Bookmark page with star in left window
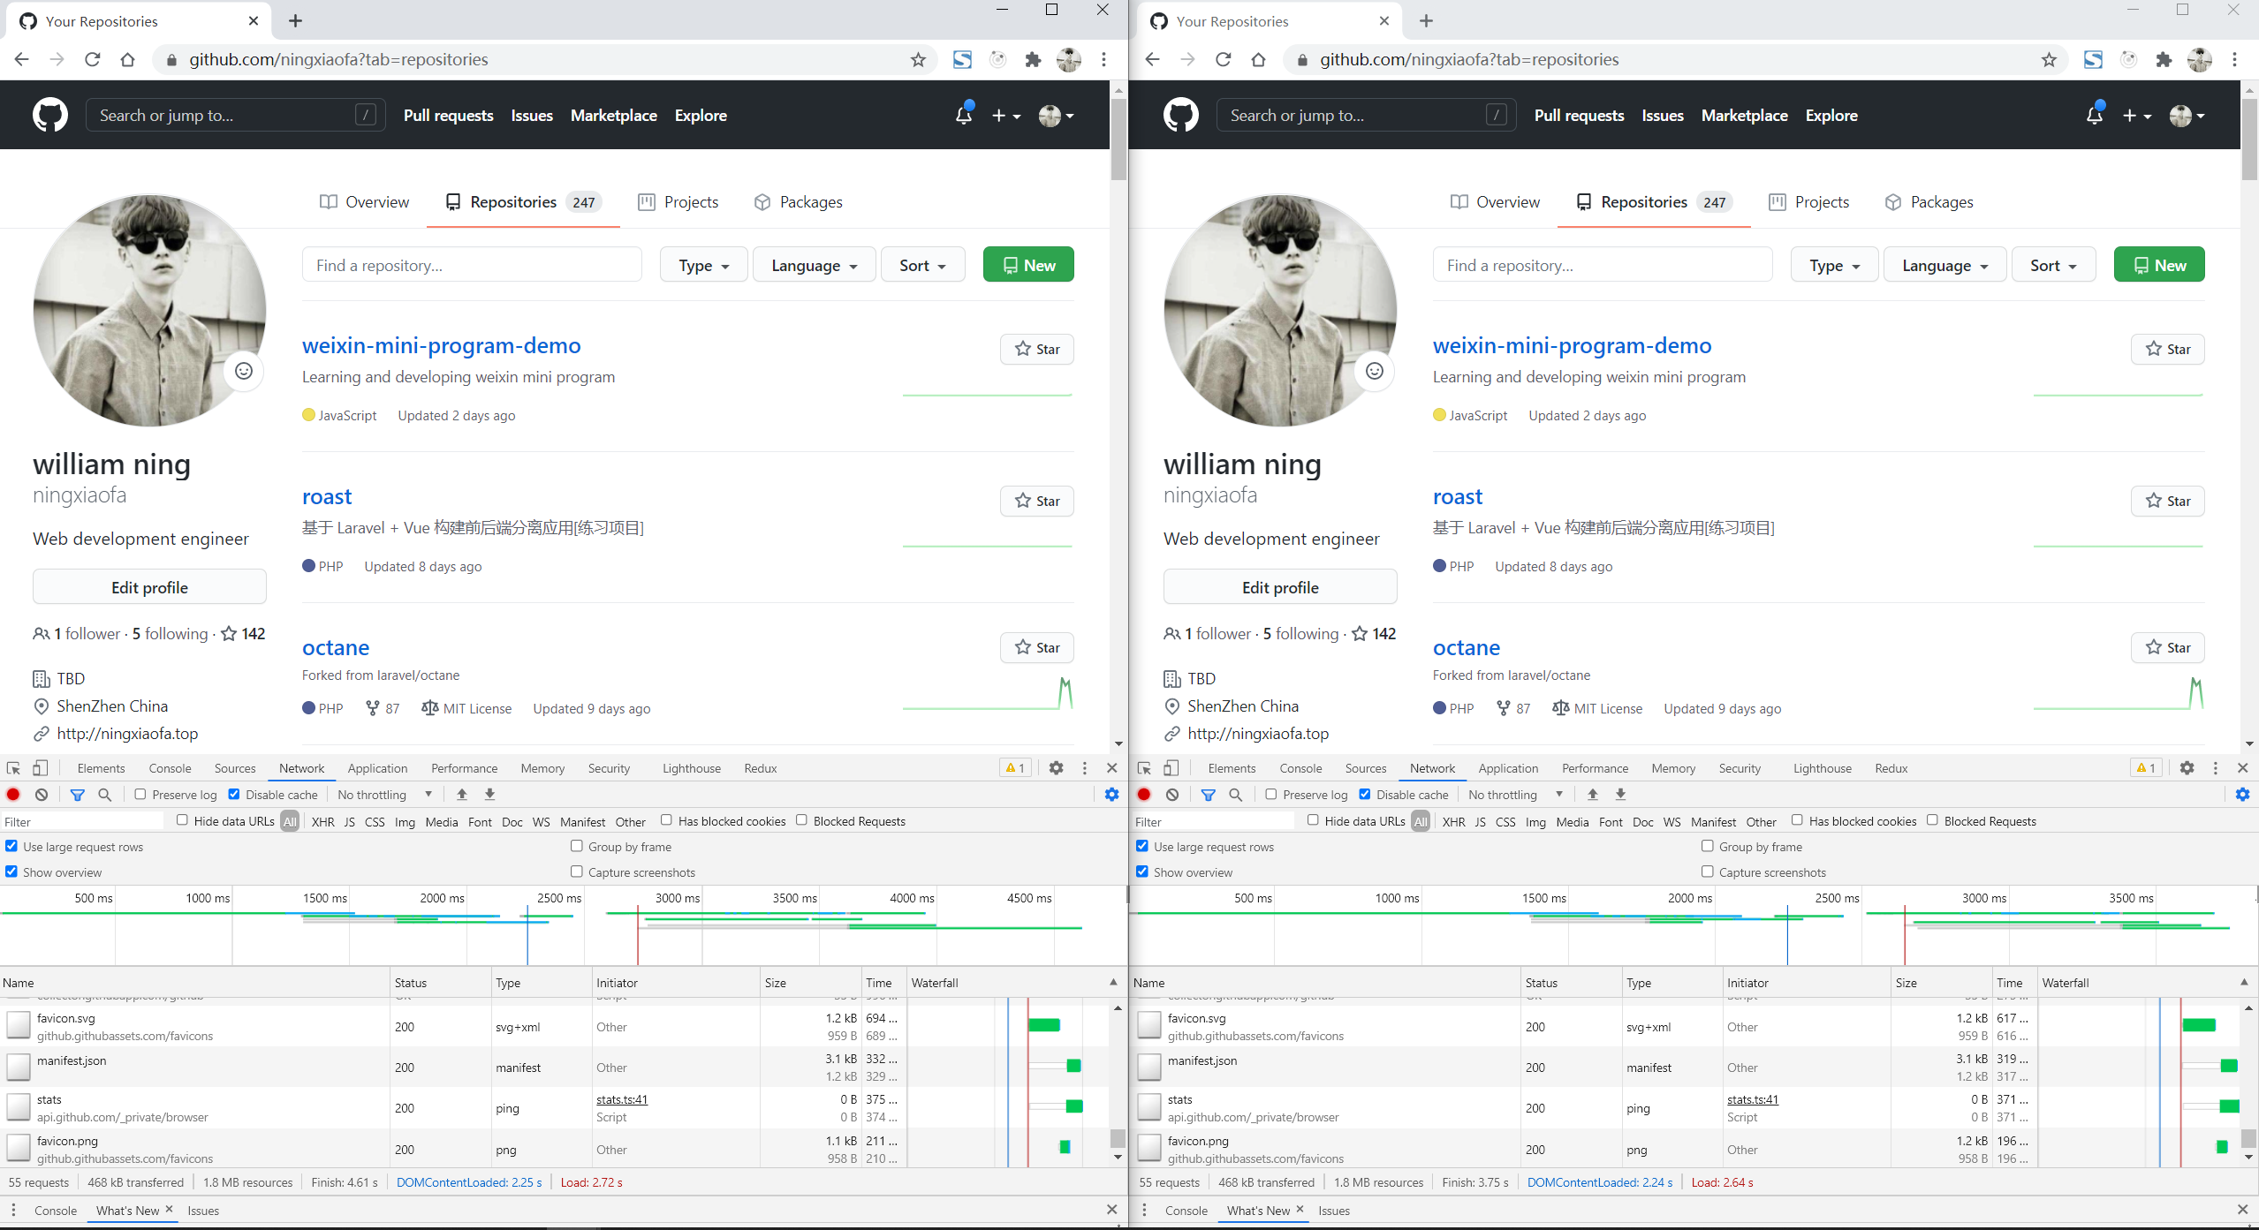 coord(919,60)
